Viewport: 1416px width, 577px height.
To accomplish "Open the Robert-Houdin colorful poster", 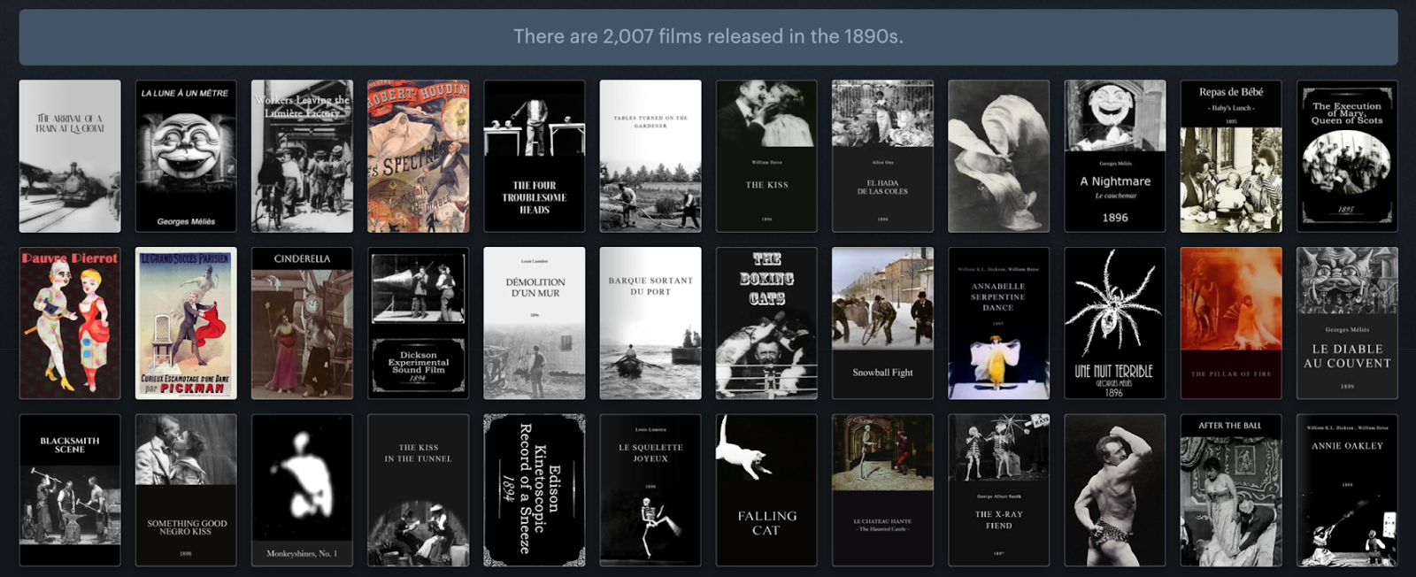I will (418, 157).
